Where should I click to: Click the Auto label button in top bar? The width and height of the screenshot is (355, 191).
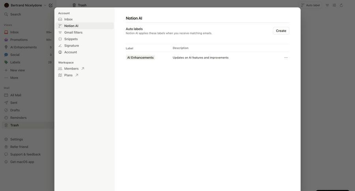point(310,5)
